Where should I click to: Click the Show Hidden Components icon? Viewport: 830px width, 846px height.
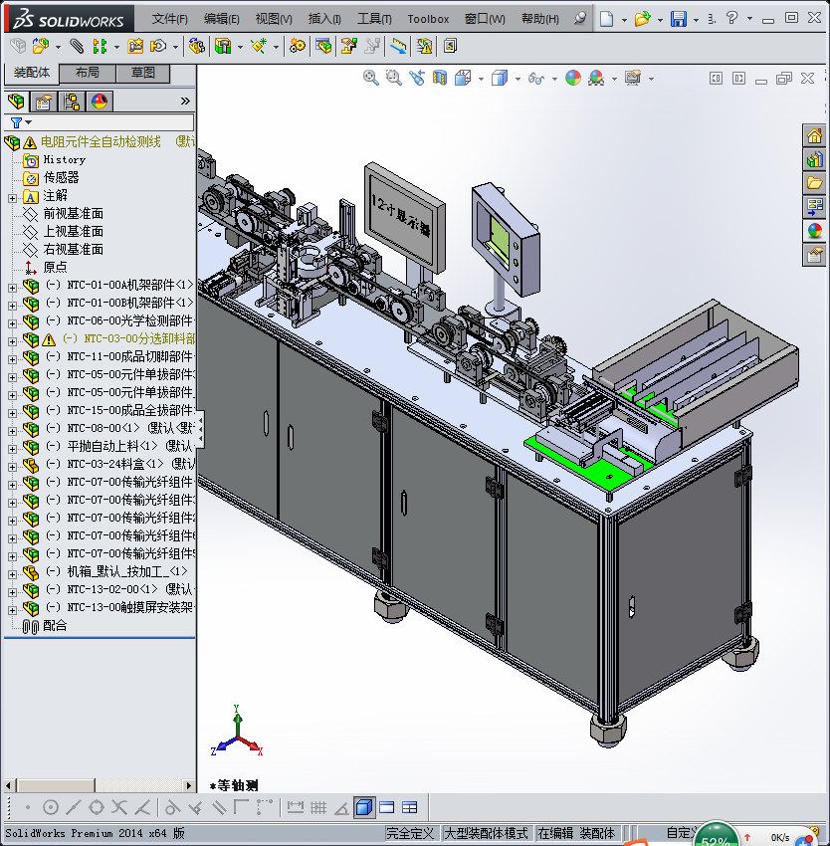tap(196, 47)
